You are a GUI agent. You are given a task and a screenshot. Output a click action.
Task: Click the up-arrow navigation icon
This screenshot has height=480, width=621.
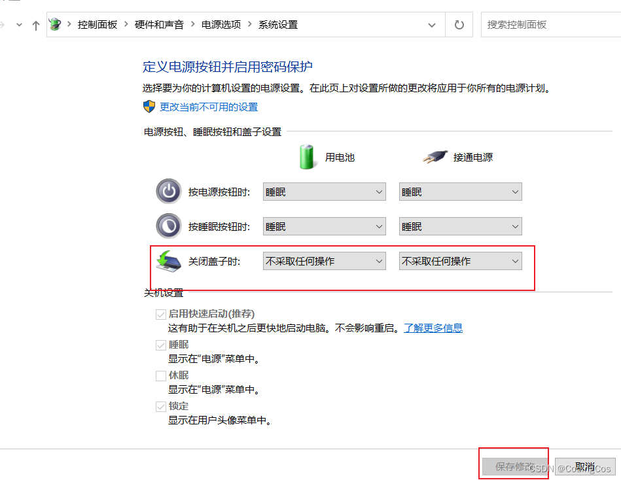(x=36, y=24)
